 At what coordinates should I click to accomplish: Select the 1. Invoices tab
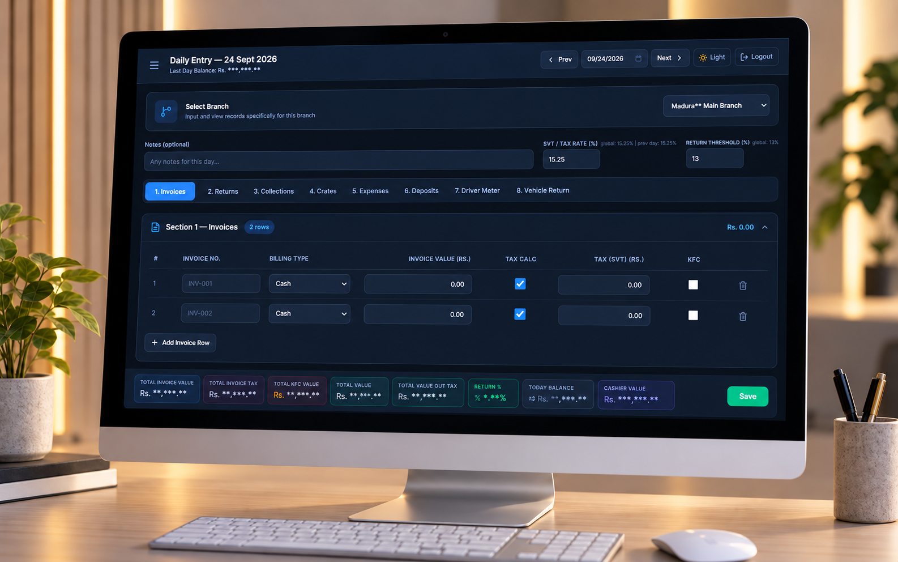coord(170,191)
